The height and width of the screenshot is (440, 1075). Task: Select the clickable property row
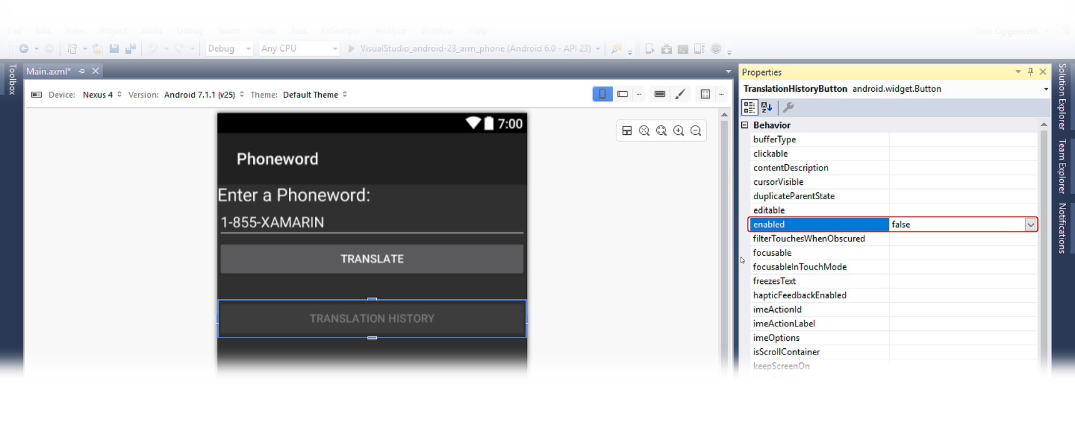coord(894,154)
